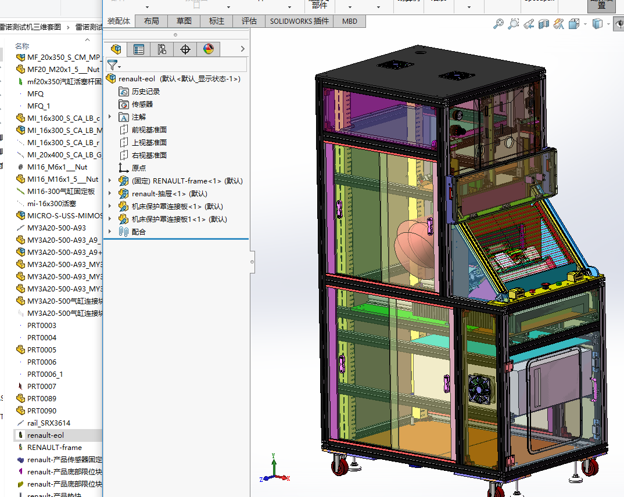Expand the hidden manager tabs chevron

click(x=242, y=49)
